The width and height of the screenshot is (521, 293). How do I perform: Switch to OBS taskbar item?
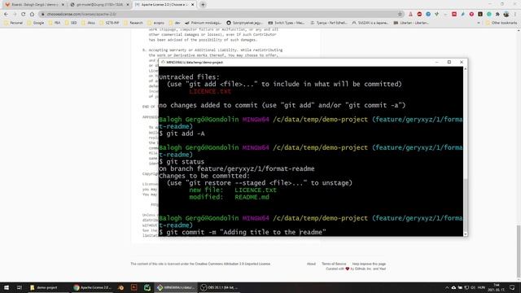(x=219, y=287)
